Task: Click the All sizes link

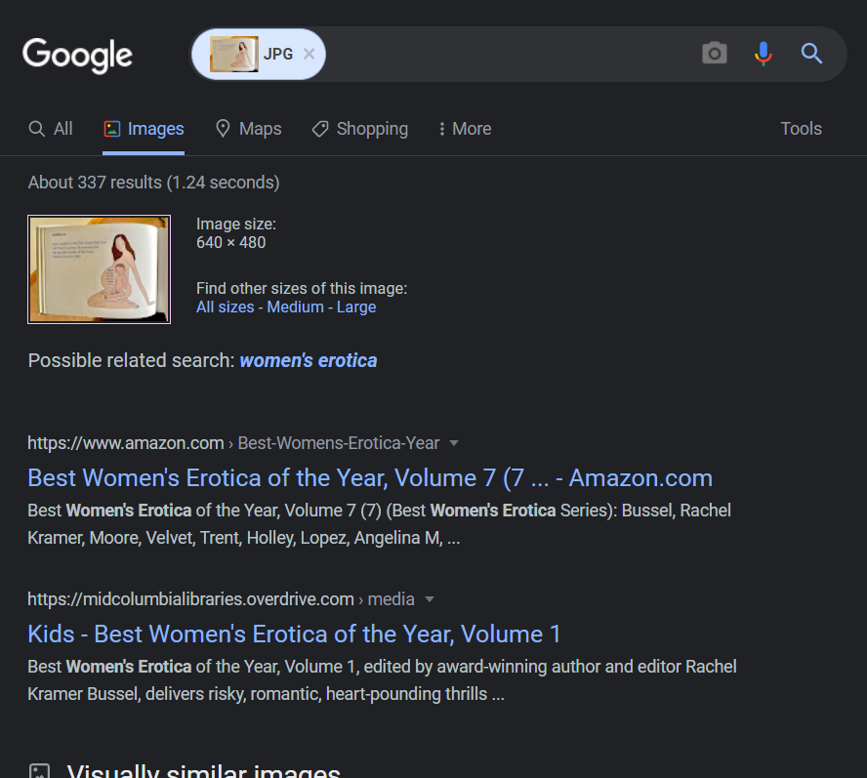Action: tap(225, 307)
